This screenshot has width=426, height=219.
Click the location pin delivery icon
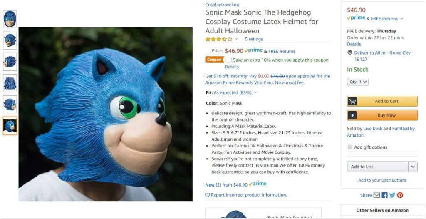pyautogui.click(x=350, y=53)
